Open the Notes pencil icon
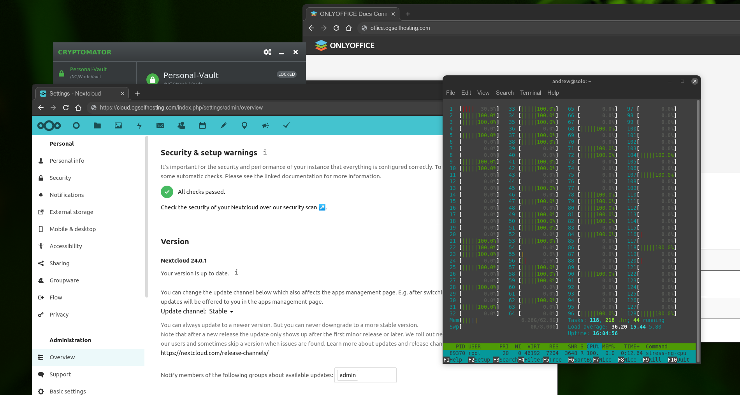 223,125
